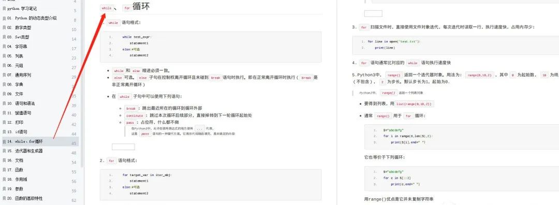Click the bookmark icon beside 04. 字符串

pyautogui.click(x=4, y=47)
